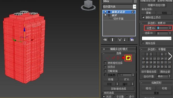
Task: Select the Vertex sub-object selection icon
Action: pos(108,58)
